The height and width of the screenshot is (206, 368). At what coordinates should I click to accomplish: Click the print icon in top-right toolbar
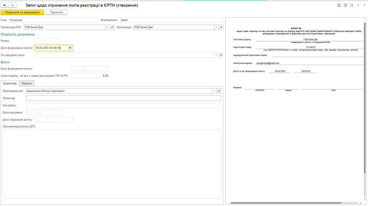[345, 5]
